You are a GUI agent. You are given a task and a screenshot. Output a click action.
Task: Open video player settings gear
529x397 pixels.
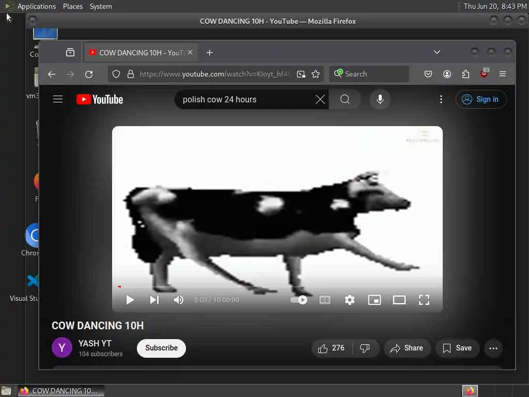click(x=350, y=300)
